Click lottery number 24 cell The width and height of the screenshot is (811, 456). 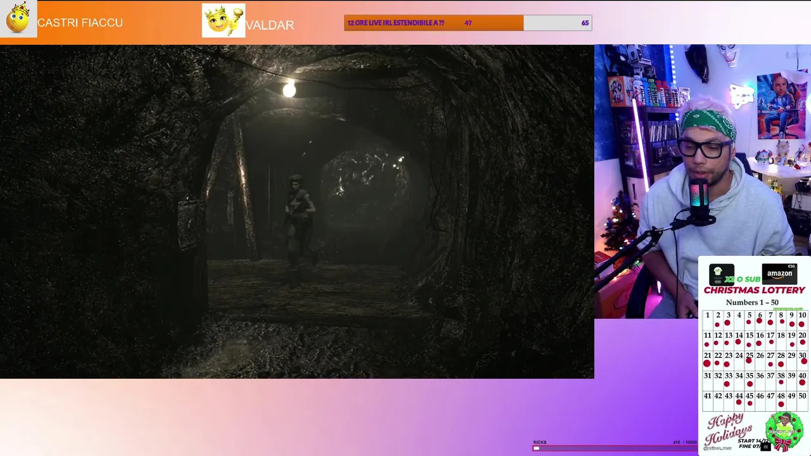click(739, 360)
